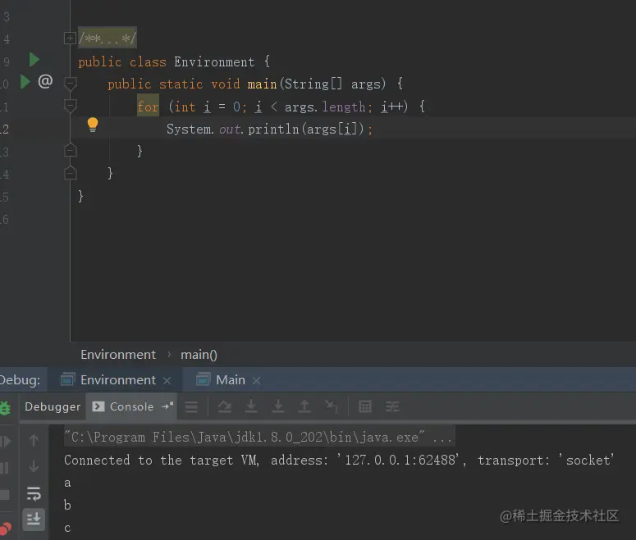Click console output line 'a'
Viewport: 636px width, 540px height.
tap(67, 483)
